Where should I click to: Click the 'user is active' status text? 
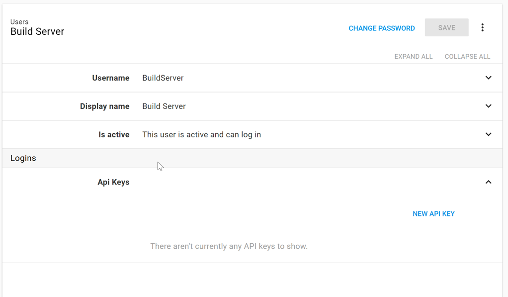click(201, 134)
